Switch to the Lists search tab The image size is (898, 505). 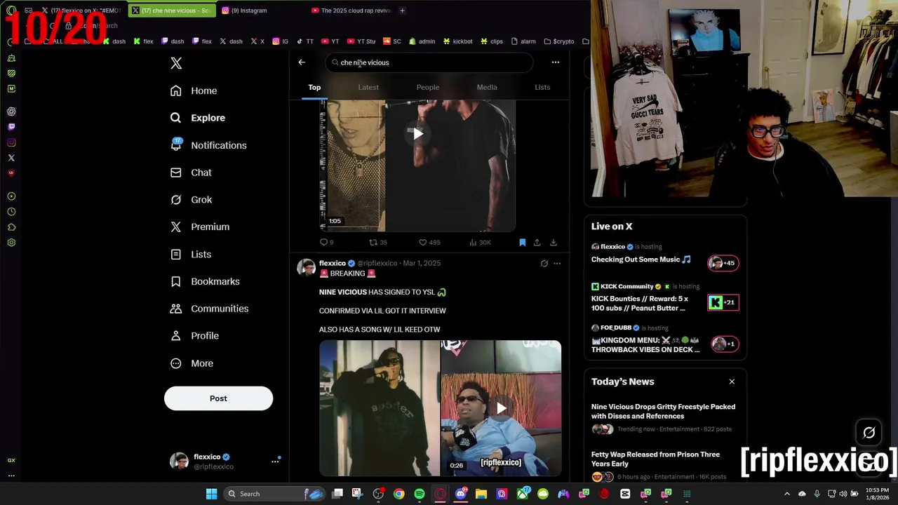click(542, 87)
